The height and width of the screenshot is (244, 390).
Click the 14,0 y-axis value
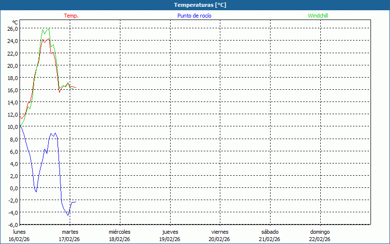pos(13,102)
